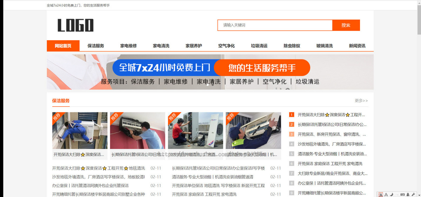Open article 长期保洁托管保洁公司日常保洁办公室保洁写字楼
Screen dimensions: 421x197
[x=219, y=168]
